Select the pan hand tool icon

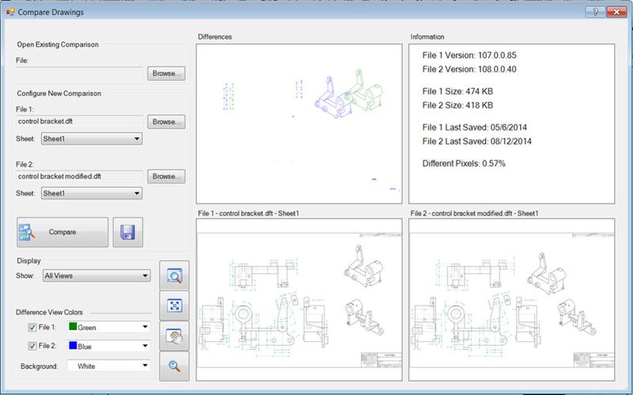[x=174, y=336]
